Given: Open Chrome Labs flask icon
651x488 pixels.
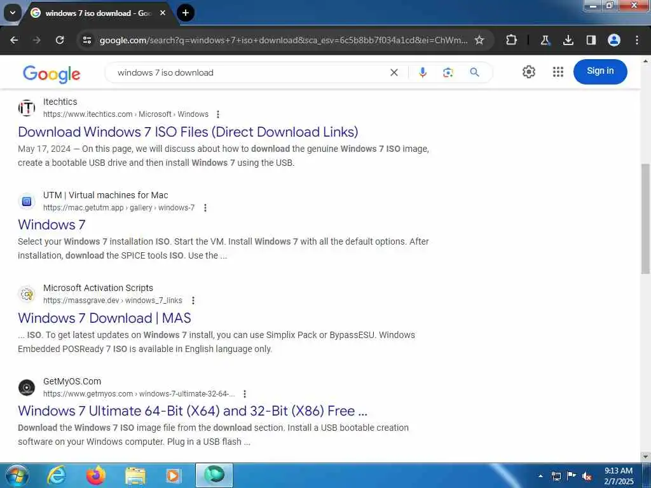Looking at the screenshot, I should click(545, 40).
